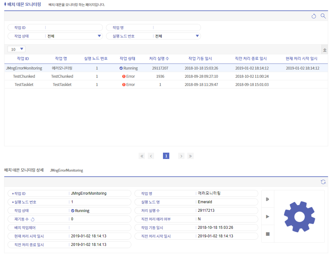Click the Error icon in the TestChunked row
This screenshot has height=256, width=331.
124,76
